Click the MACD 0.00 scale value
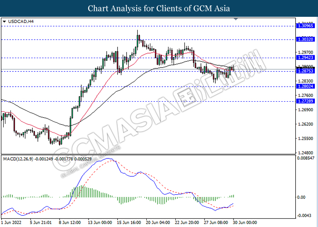This screenshot has height=227, width=318. pos(301,197)
